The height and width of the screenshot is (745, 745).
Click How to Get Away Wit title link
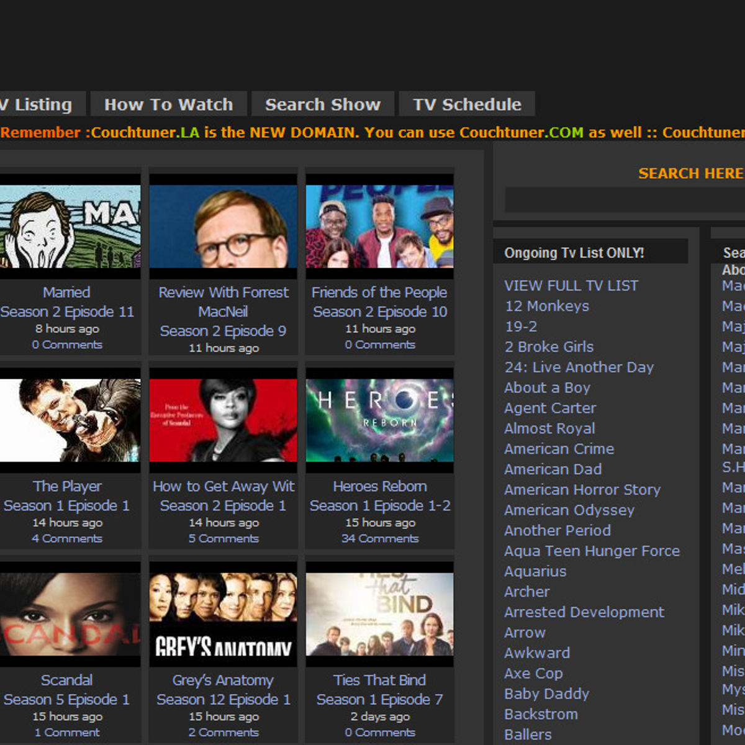click(x=223, y=486)
